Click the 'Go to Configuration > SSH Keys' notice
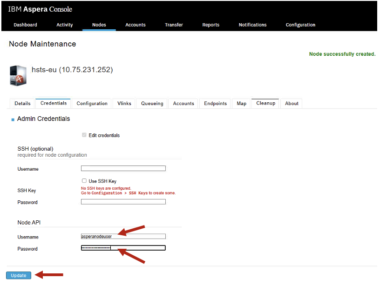380x285 pixels. click(x=128, y=193)
